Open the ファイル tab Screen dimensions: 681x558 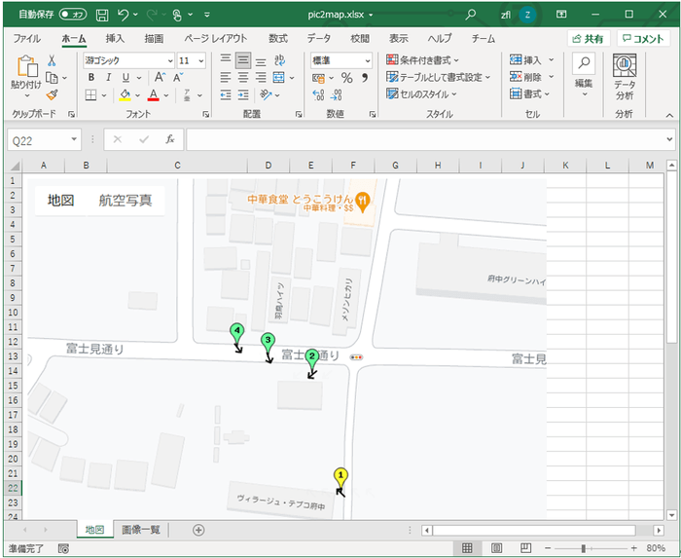tap(27, 39)
